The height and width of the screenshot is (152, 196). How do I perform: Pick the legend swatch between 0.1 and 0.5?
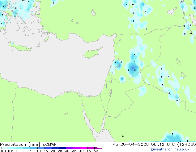pyautogui.click(x=5, y=148)
